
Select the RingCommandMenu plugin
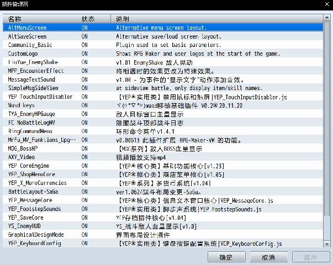pyautogui.click(x=163, y=131)
